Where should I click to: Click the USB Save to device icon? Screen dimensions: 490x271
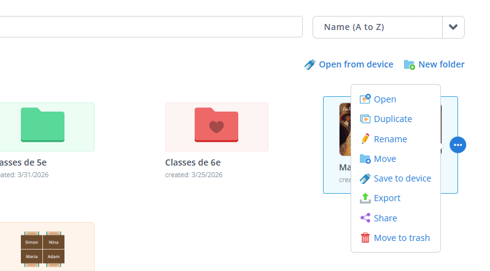pyautogui.click(x=365, y=178)
